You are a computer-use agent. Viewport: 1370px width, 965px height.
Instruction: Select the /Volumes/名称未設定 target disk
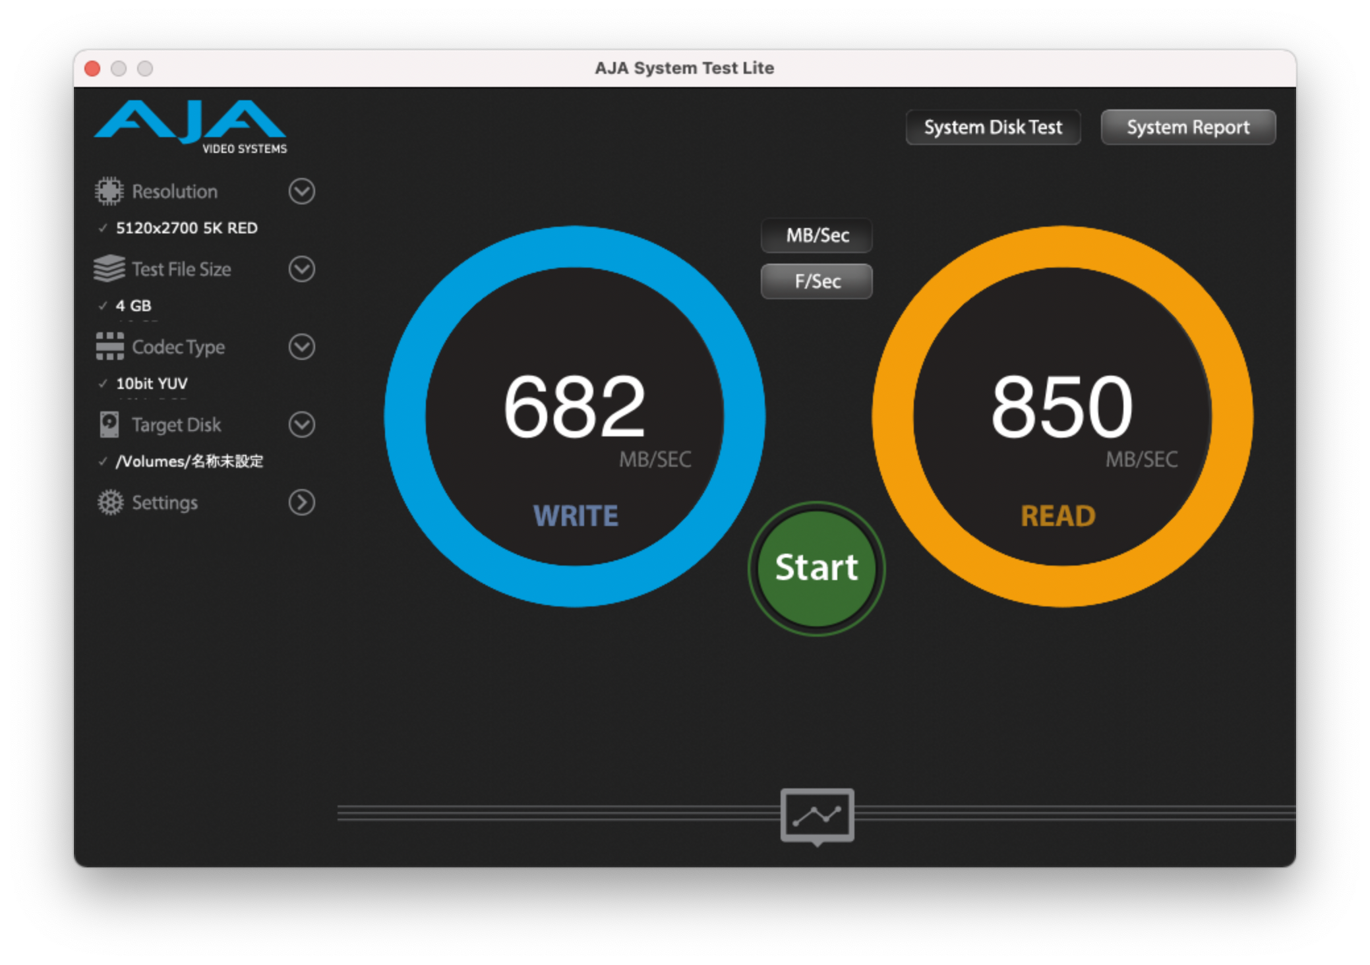(x=189, y=461)
